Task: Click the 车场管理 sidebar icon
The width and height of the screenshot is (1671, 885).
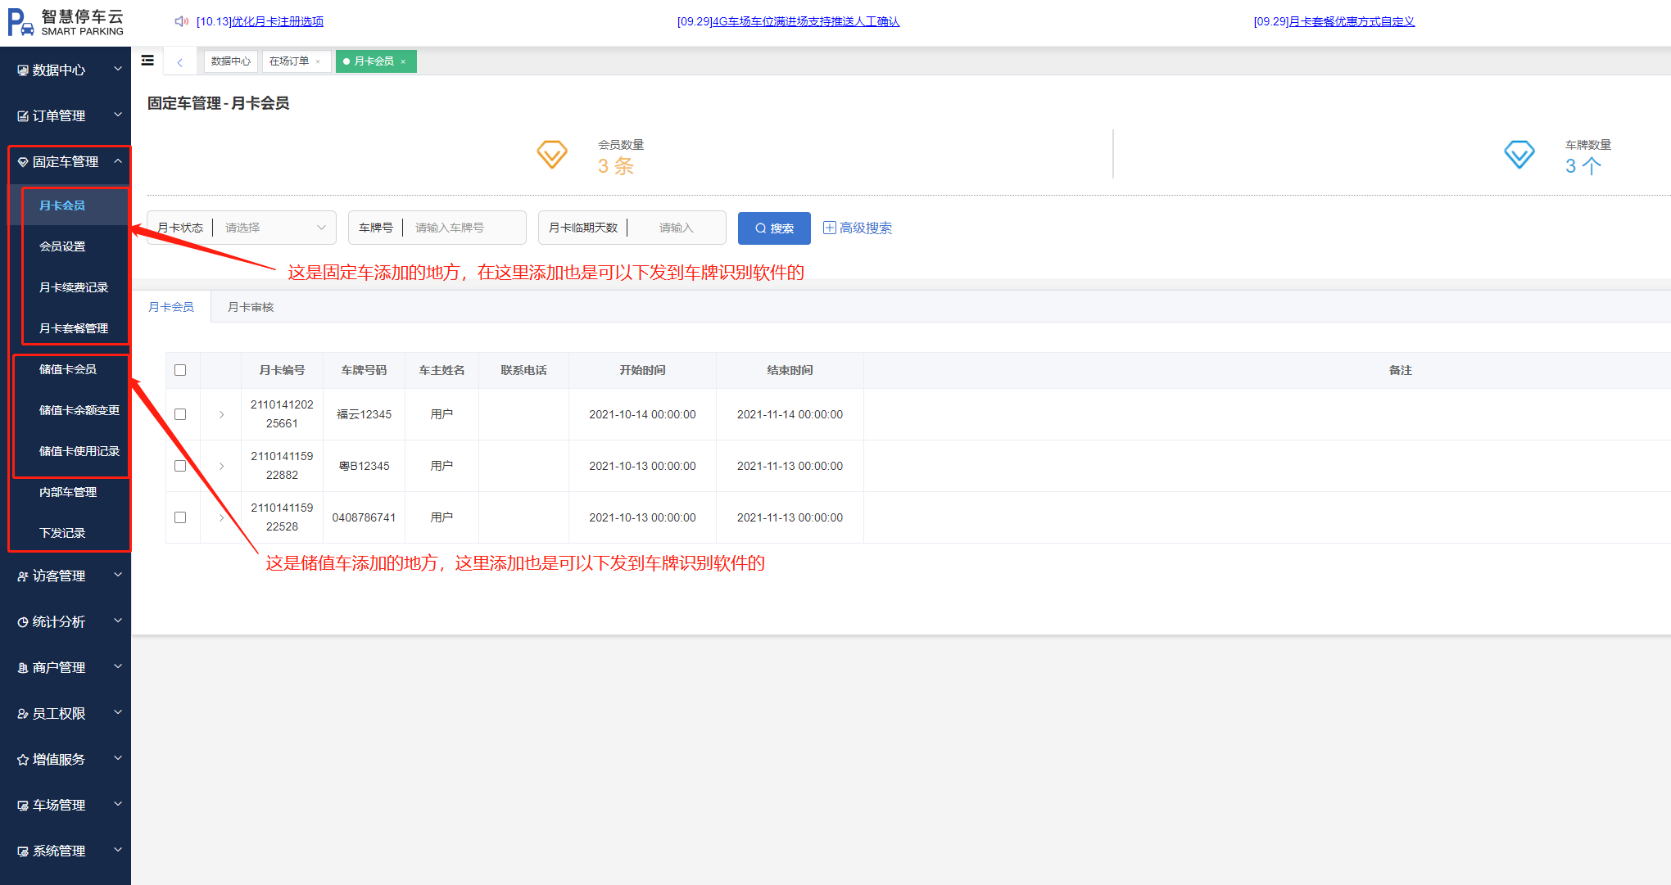Action: point(23,806)
